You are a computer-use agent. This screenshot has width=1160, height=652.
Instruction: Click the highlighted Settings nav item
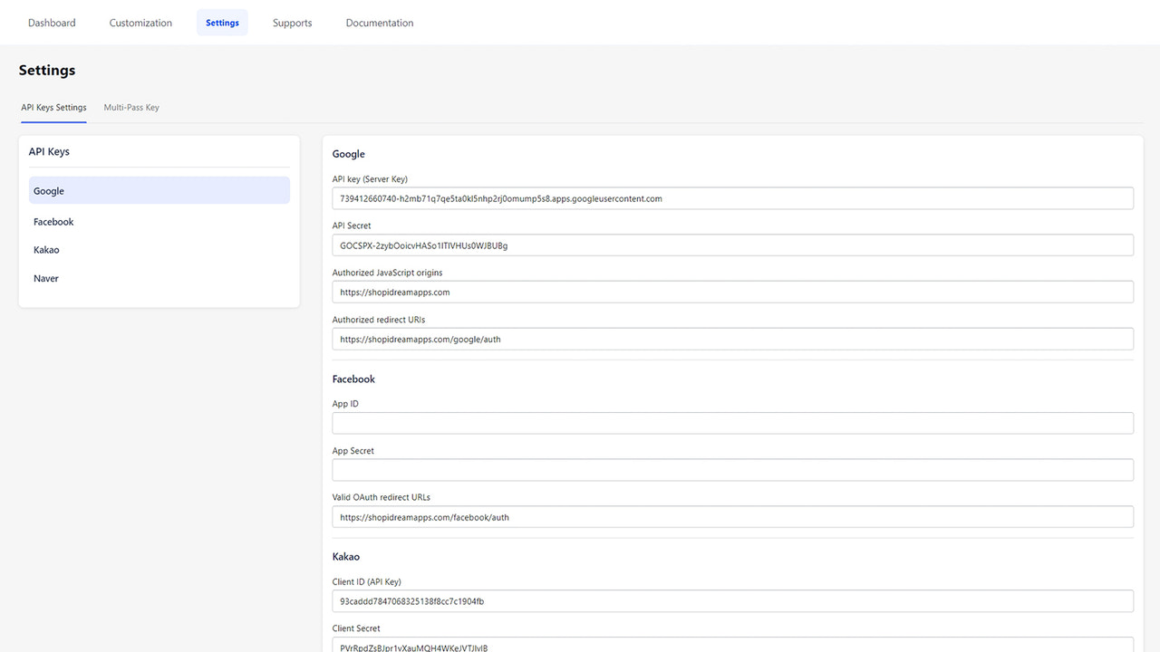tap(222, 22)
